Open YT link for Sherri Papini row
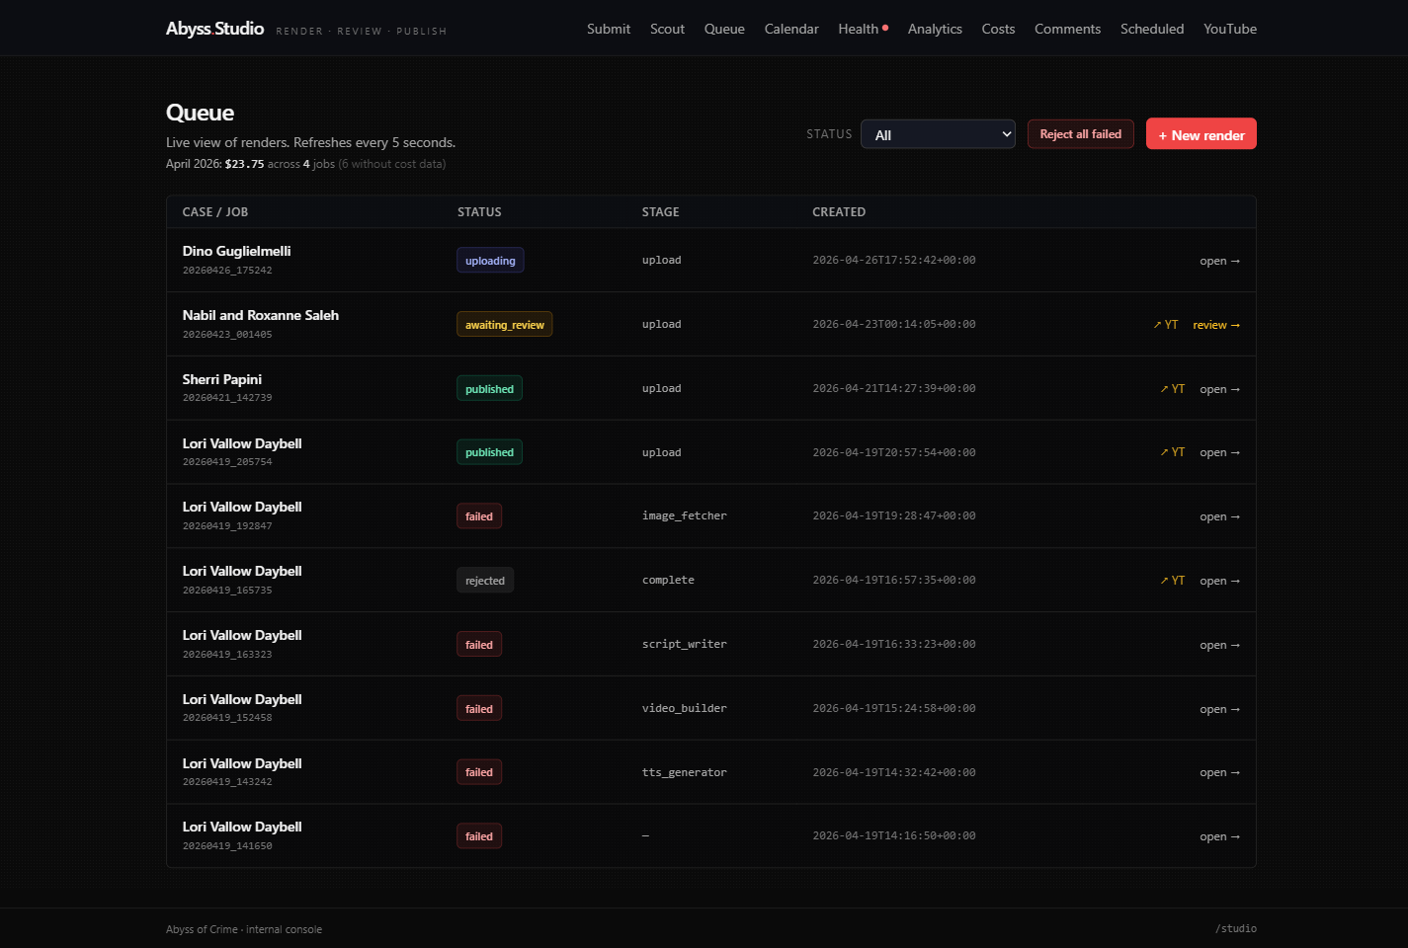Image resolution: width=1408 pixels, height=948 pixels. 1173,389
